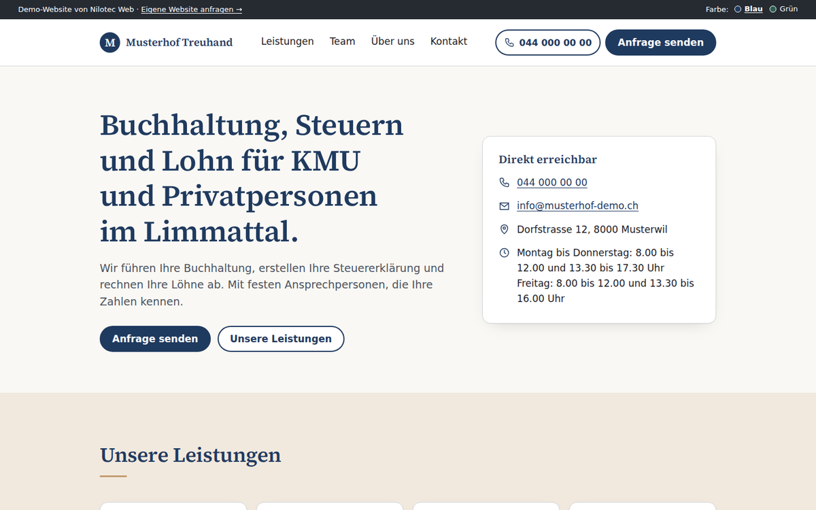This screenshot has height=510, width=816.
Task: Click the envelope icon beside the email
Action: click(x=504, y=205)
